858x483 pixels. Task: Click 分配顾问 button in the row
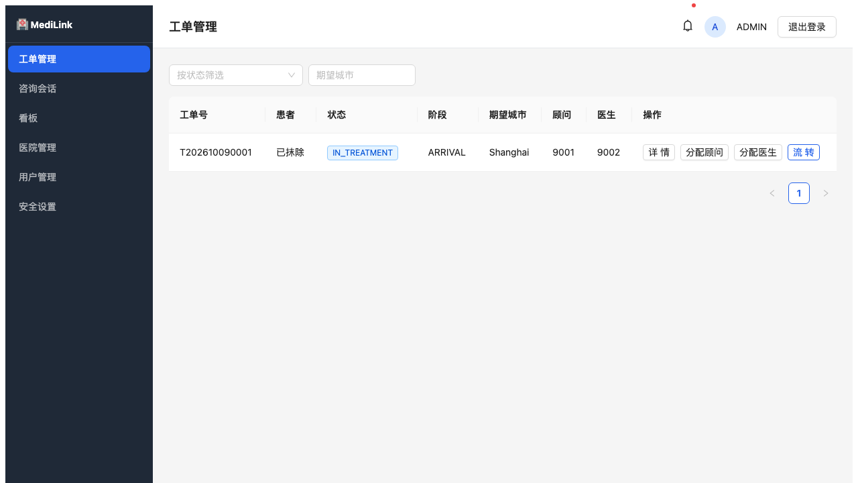704,152
